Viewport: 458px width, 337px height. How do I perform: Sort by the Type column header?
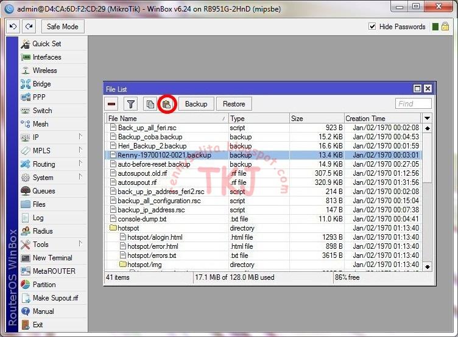point(259,119)
